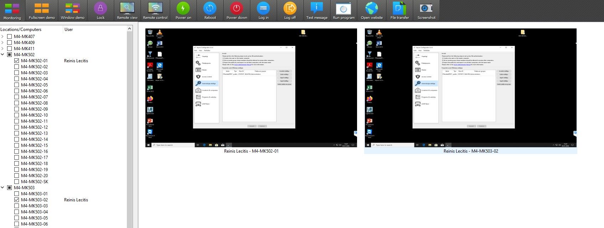Take a Screenshot of computers
The width and height of the screenshot is (604, 228).
[x=426, y=11]
